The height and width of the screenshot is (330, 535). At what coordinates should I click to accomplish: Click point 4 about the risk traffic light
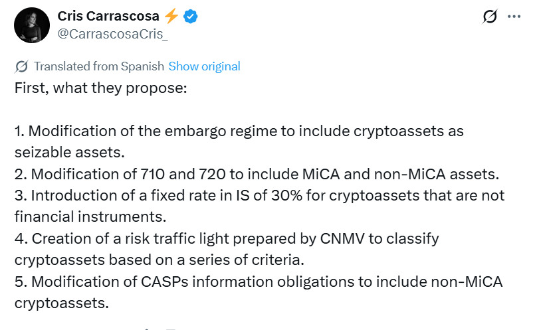[226, 238]
